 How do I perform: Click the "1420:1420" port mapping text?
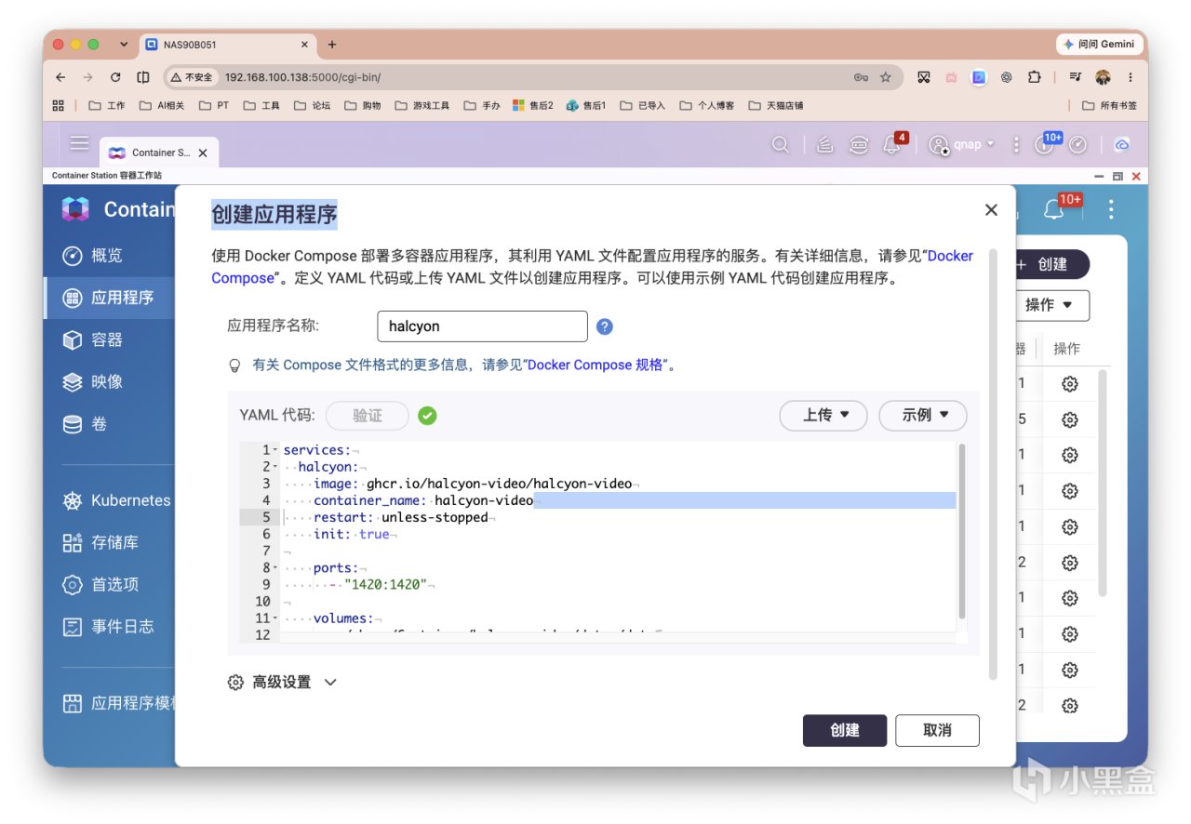(385, 585)
